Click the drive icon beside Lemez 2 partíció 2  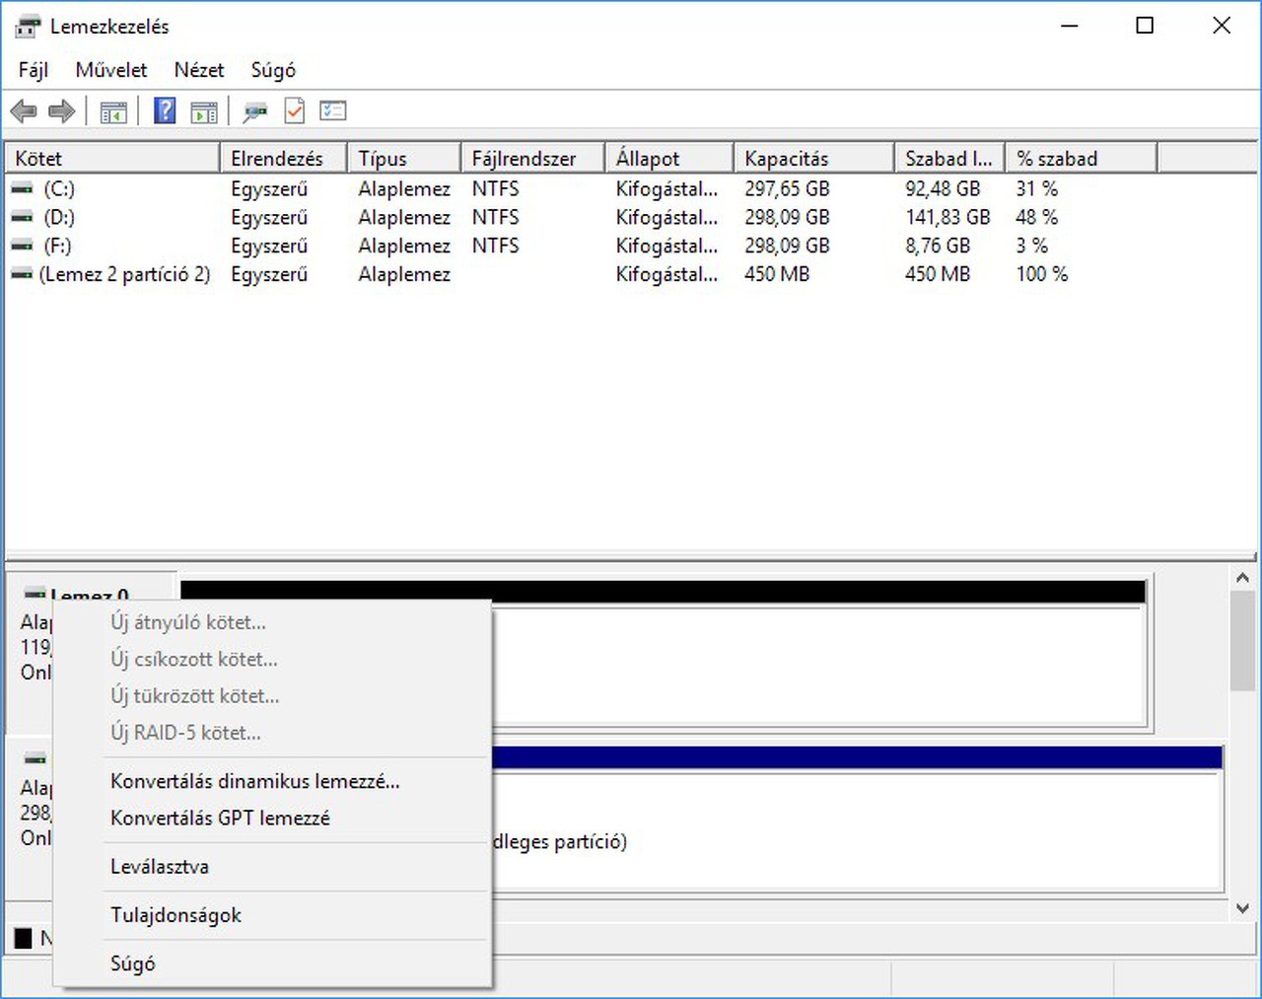pos(22,274)
